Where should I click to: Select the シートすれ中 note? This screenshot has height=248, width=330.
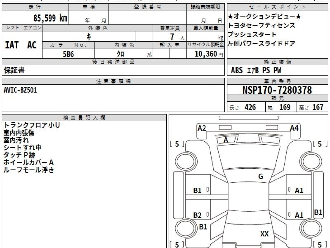coord(23,148)
